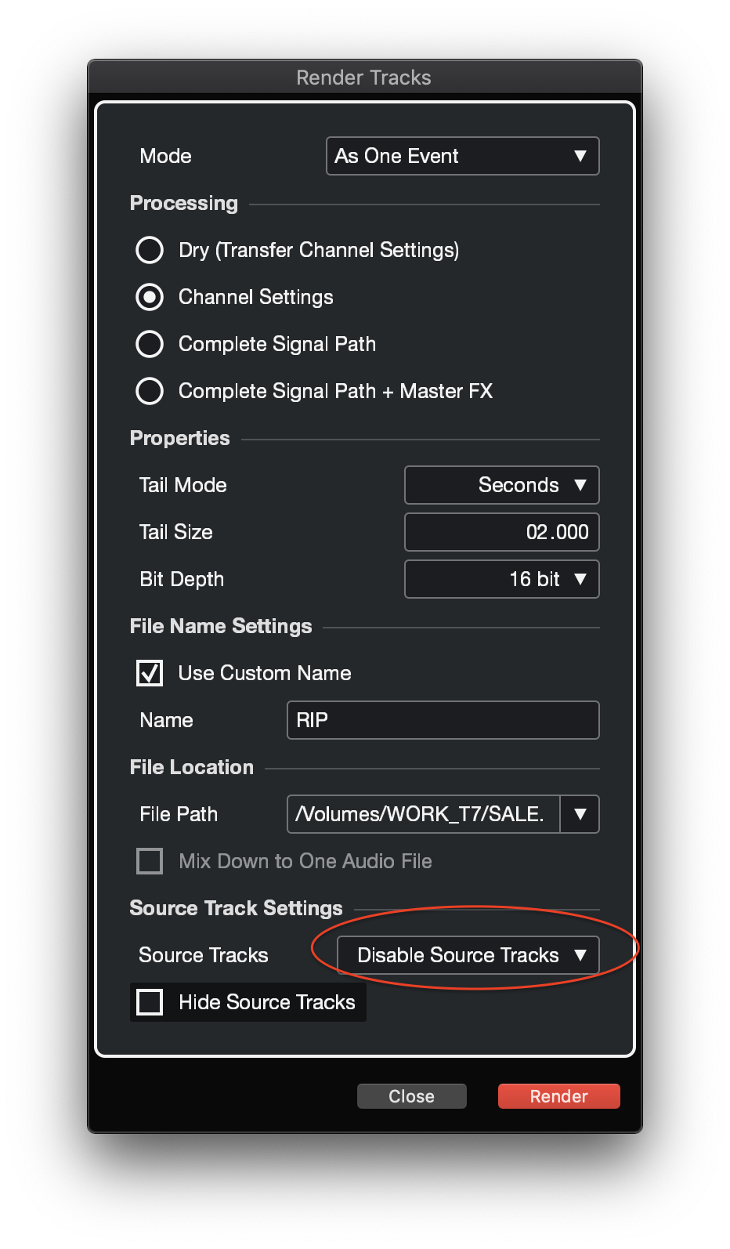Open the Tail Mode Seconds dropdown

click(x=501, y=485)
